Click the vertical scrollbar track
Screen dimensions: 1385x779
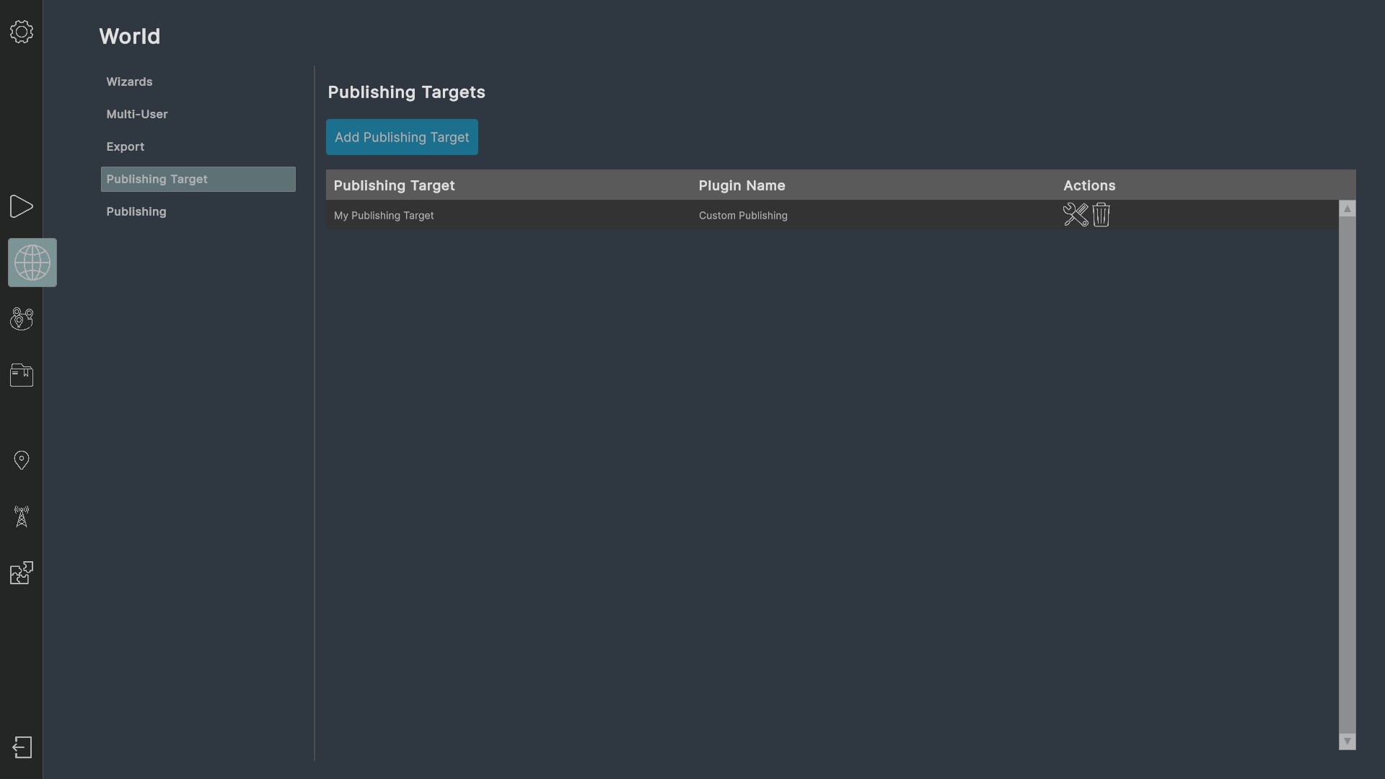(x=1347, y=475)
